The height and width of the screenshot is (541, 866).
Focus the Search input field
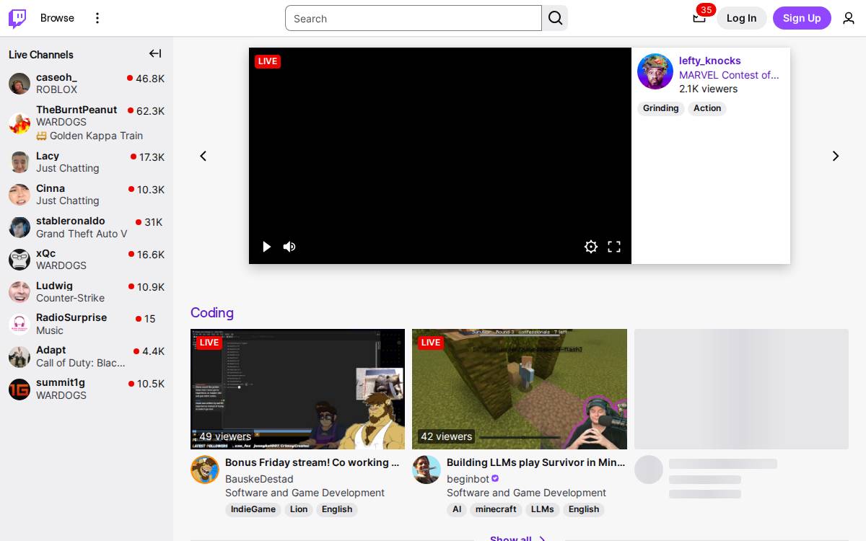pos(414,18)
